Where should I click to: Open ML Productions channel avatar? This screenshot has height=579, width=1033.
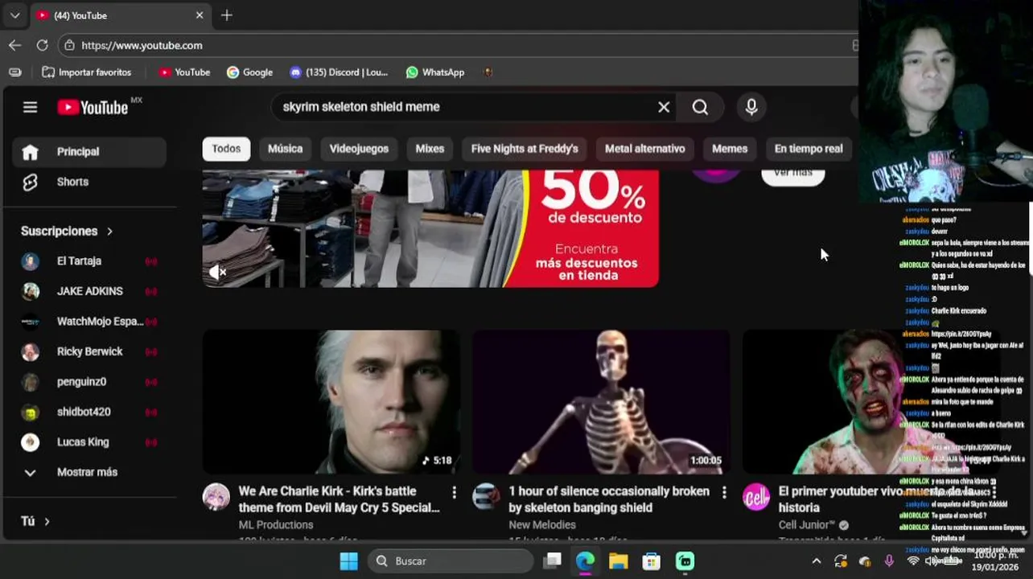click(216, 497)
